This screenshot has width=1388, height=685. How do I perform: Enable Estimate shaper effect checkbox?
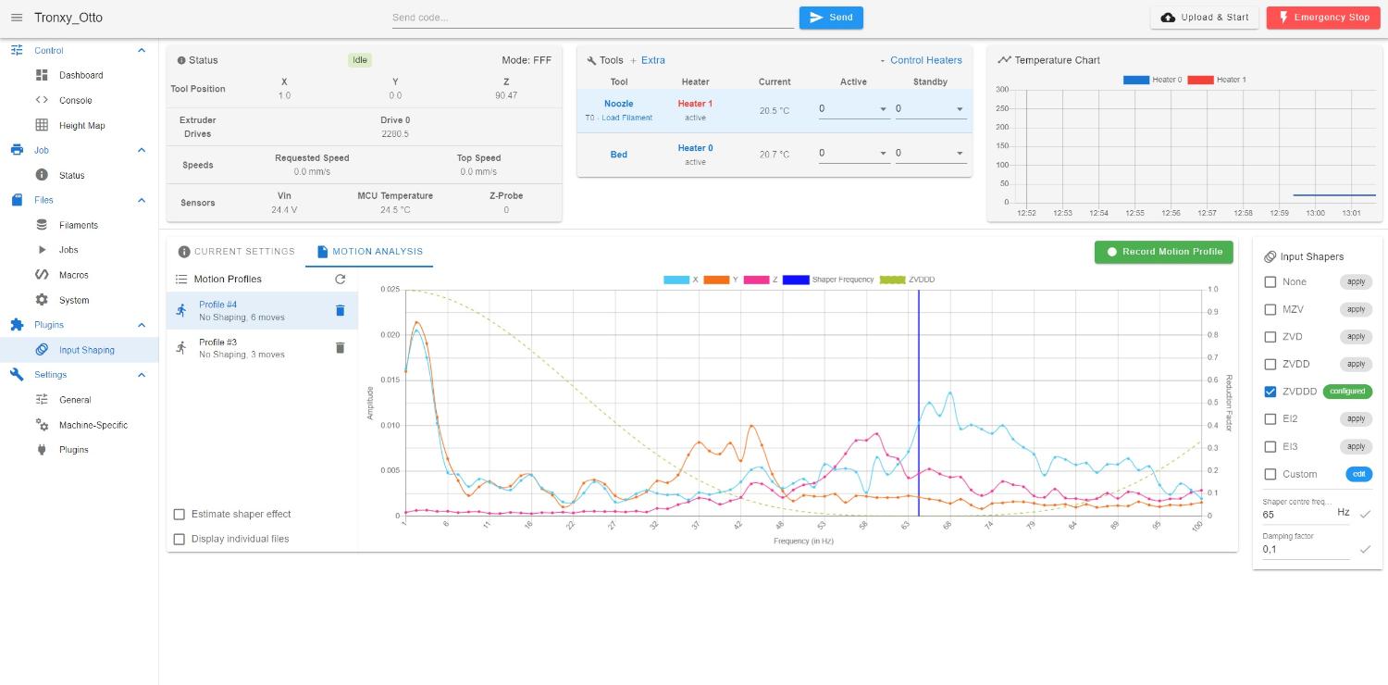180,514
